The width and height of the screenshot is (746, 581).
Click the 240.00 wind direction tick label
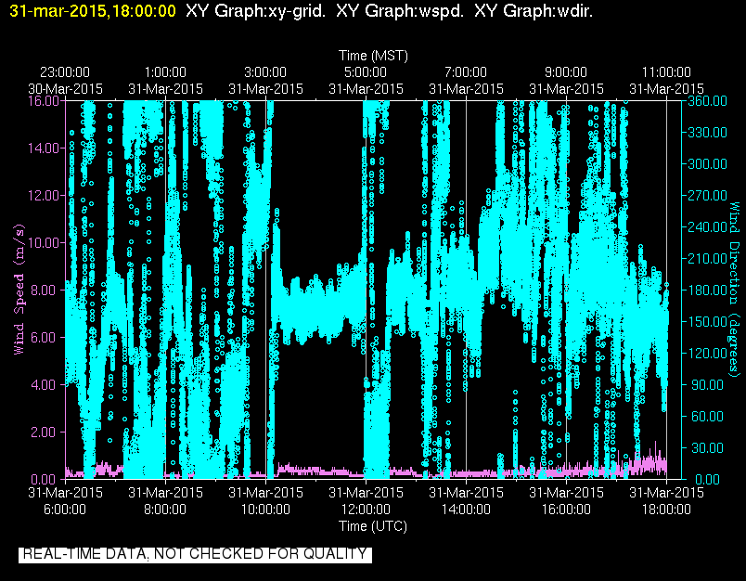click(707, 227)
